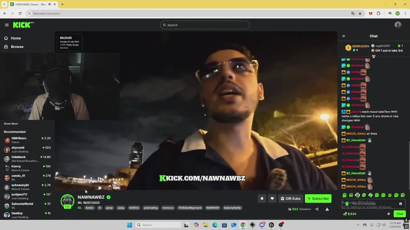Viewport: 410px width, 230px height.
Task: Open GMHikaru recommended channel
Action: (27, 140)
